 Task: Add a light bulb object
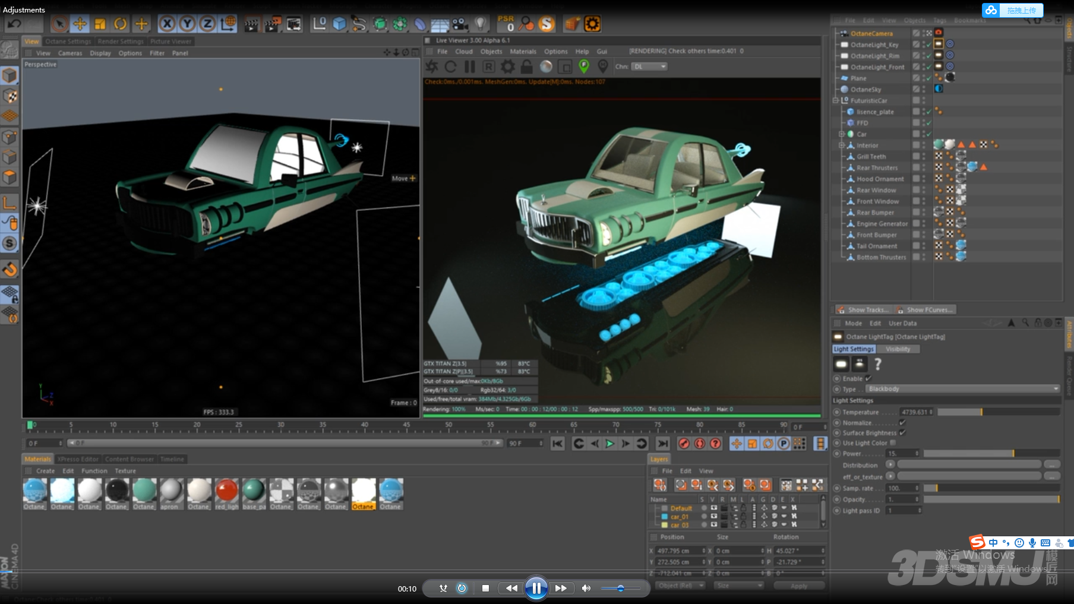481,24
